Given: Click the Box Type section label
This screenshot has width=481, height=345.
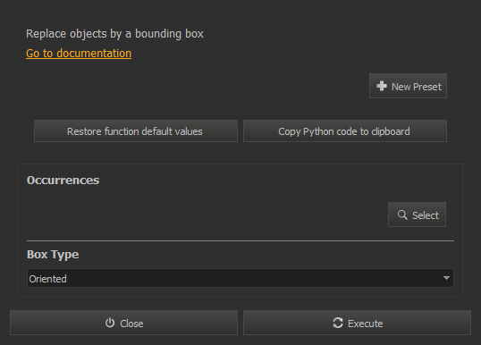Looking at the screenshot, I should coord(53,255).
